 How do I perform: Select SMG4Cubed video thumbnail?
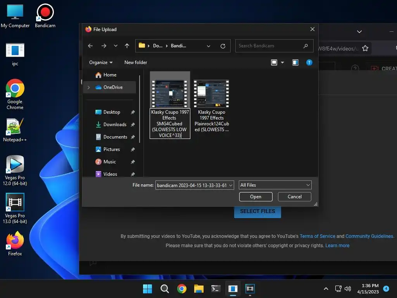(x=170, y=94)
